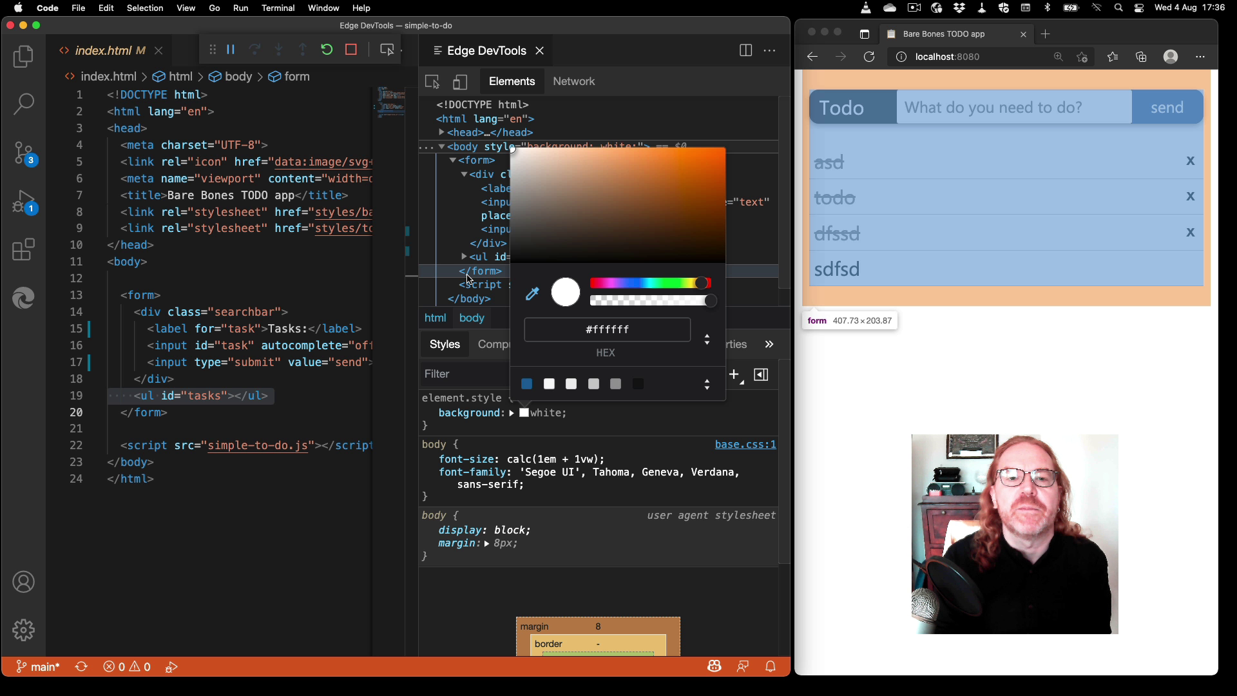Open the Search view in activity bar
This screenshot has height=696, width=1237.
23,104
